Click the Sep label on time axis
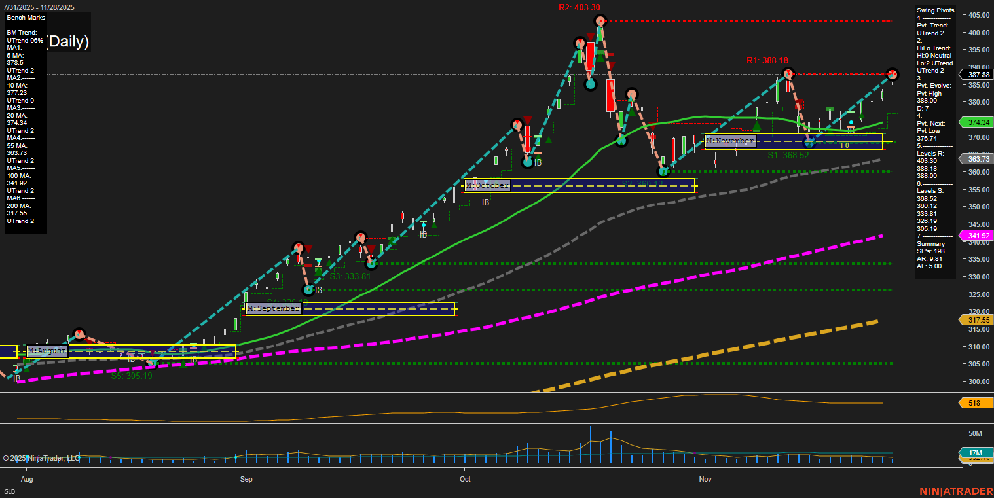This screenshot has height=498, width=994. (246, 479)
